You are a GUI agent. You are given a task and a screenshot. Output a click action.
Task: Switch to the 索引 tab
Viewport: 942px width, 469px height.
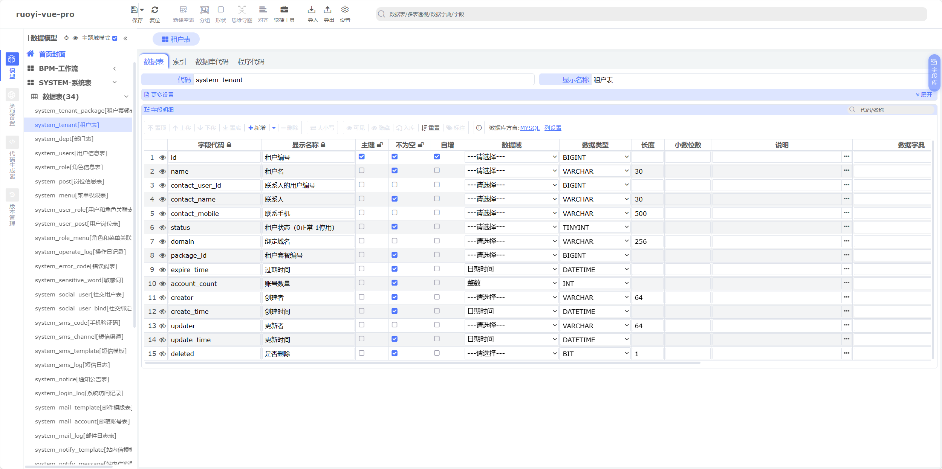click(179, 62)
